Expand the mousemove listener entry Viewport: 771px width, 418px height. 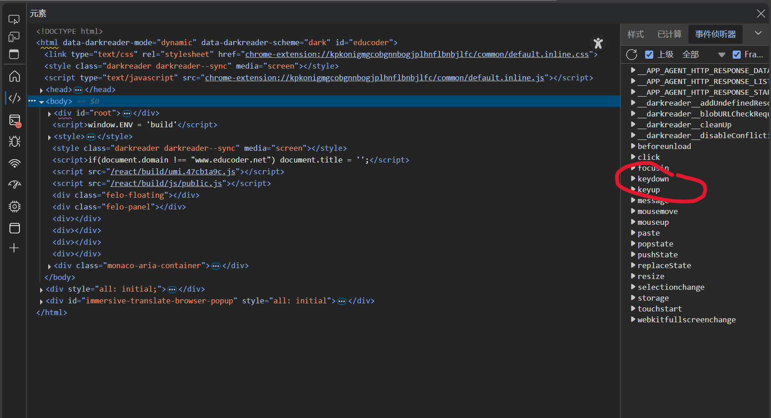[x=633, y=211]
